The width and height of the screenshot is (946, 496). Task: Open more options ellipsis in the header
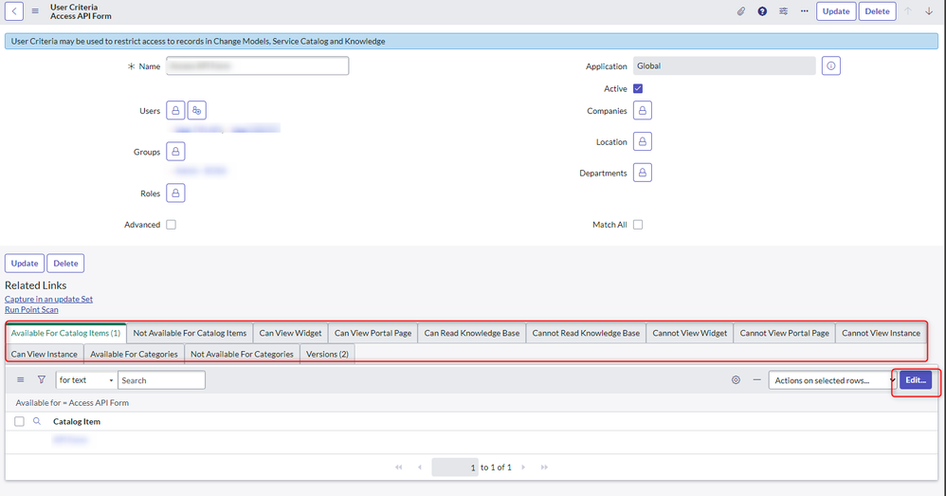tap(804, 10)
